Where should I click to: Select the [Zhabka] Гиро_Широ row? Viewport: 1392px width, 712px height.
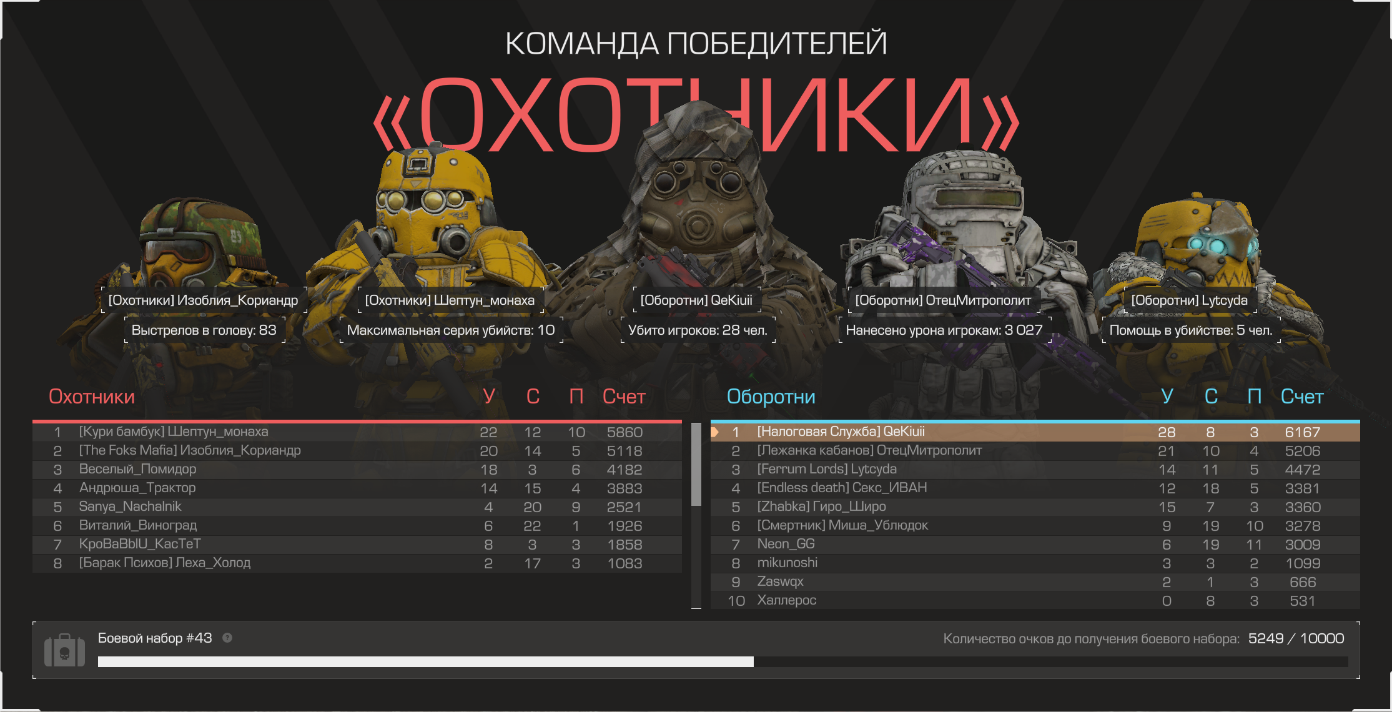pyautogui.click(x=1035, y=507)
